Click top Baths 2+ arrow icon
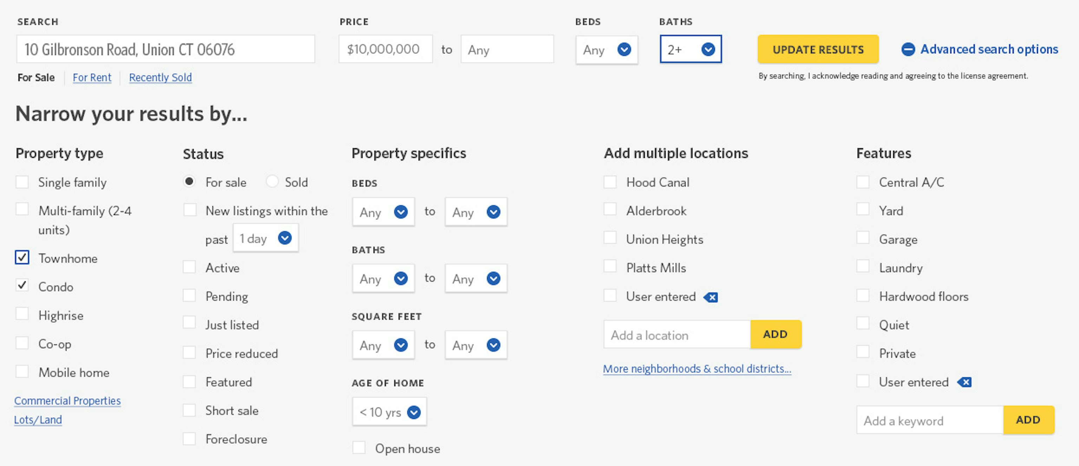The height and width of the screenshot is (466, 1079). click(708, 49)
